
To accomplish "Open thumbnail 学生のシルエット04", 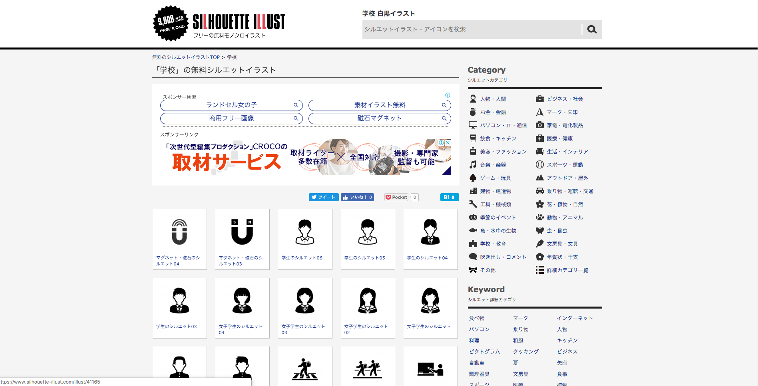I will [x=430, y=239].
